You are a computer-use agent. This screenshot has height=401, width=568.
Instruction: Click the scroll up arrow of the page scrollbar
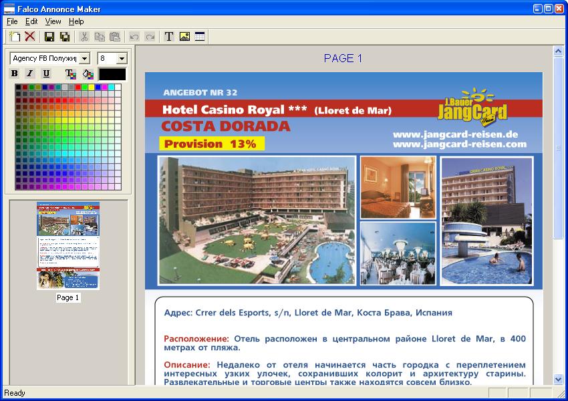[558, 51]
